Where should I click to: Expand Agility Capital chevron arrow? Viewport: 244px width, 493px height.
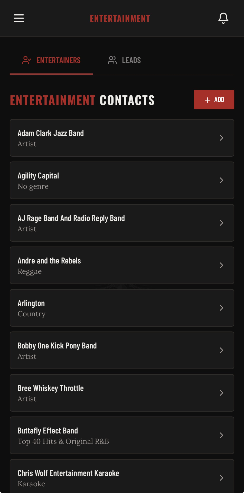(221, 180)
